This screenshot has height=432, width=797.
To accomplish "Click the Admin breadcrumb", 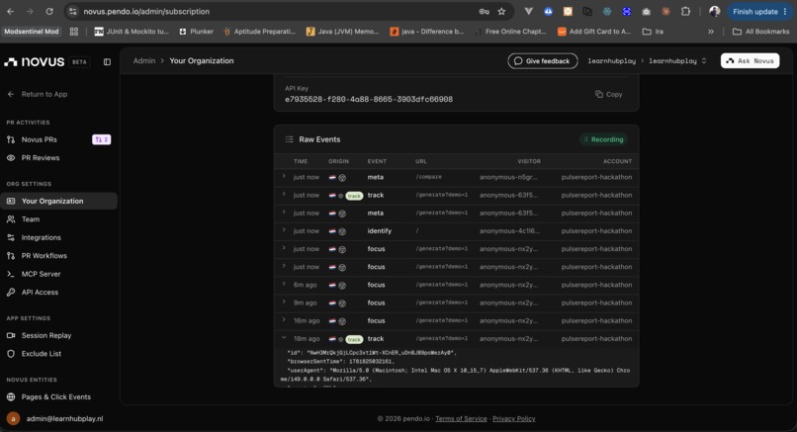I will pyautogui.click(x=143, y=60).
